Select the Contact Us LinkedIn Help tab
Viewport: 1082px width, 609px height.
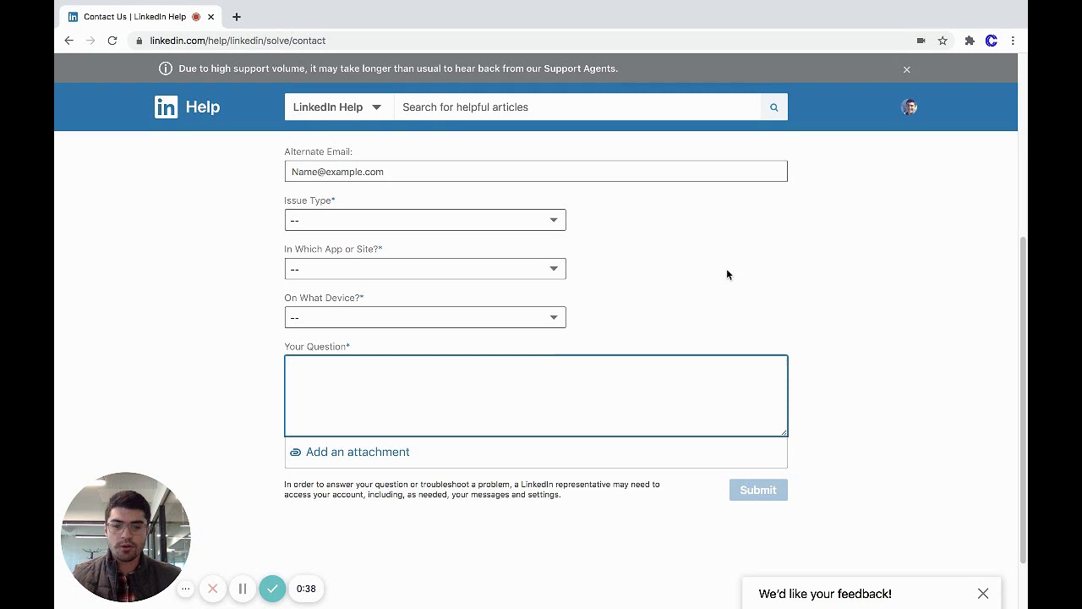[141, 17]
